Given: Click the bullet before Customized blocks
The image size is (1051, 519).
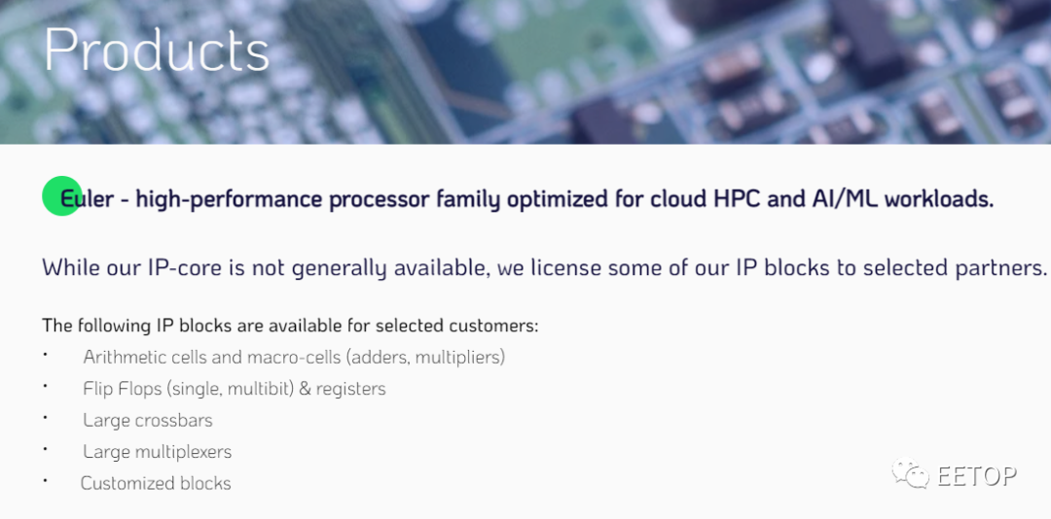Looking at the screenshot, I should (45, 480).
